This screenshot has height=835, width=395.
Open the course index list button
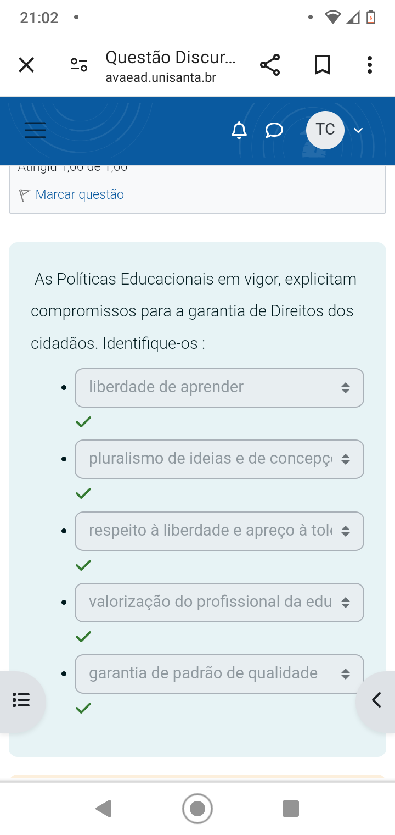pos(21,700)
